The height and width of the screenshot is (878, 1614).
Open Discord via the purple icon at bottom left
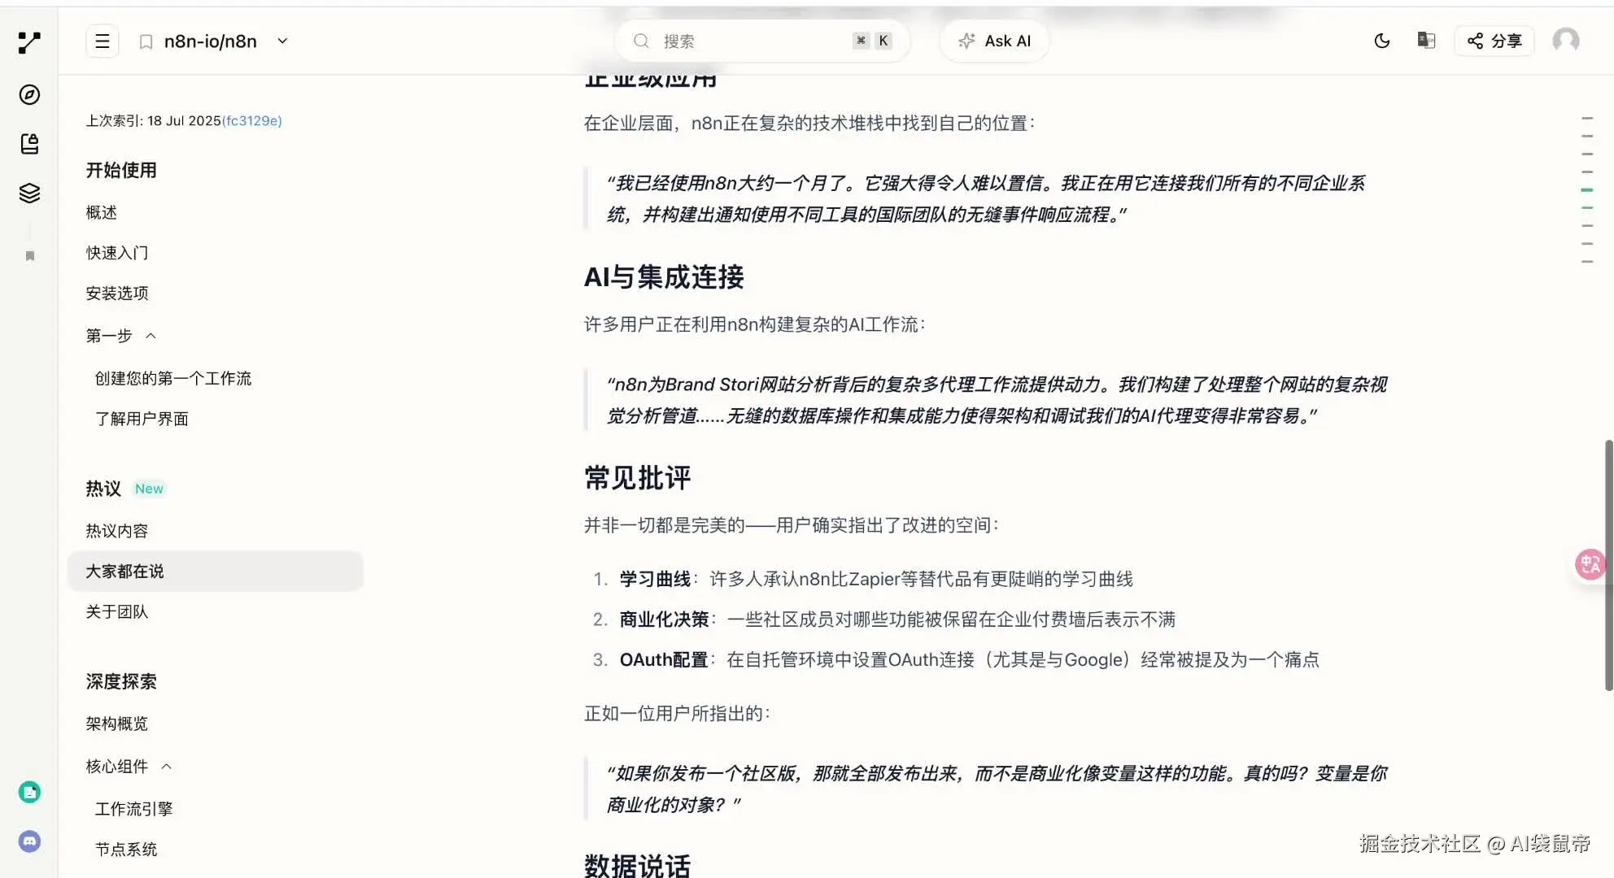[x=29, y=841]
